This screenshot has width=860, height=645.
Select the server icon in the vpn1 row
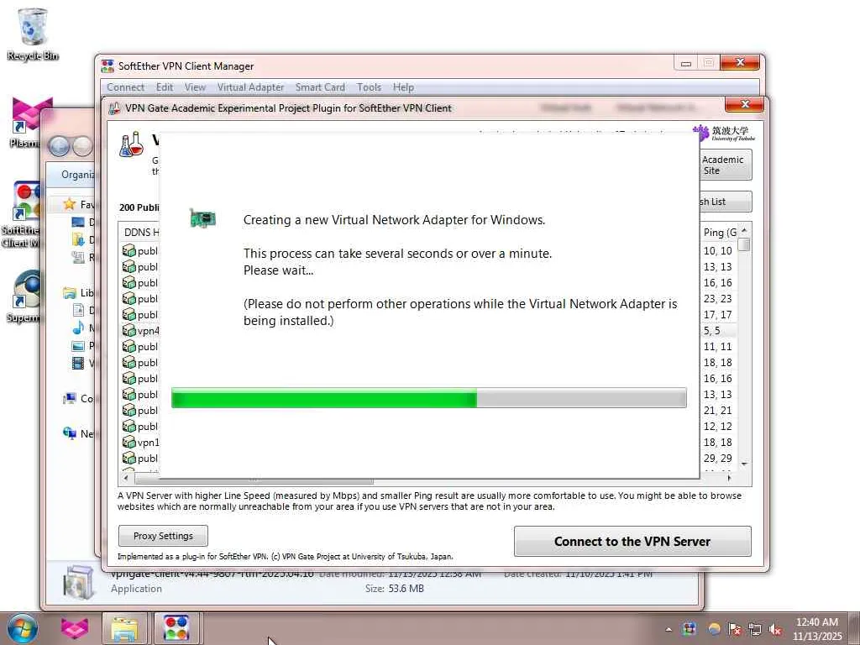pos(128,442)
